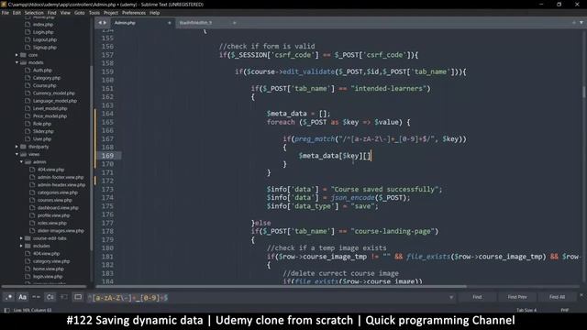Click the new tab plus icon
The width and height of the screenshot is (587, 330).
point(574,22)
